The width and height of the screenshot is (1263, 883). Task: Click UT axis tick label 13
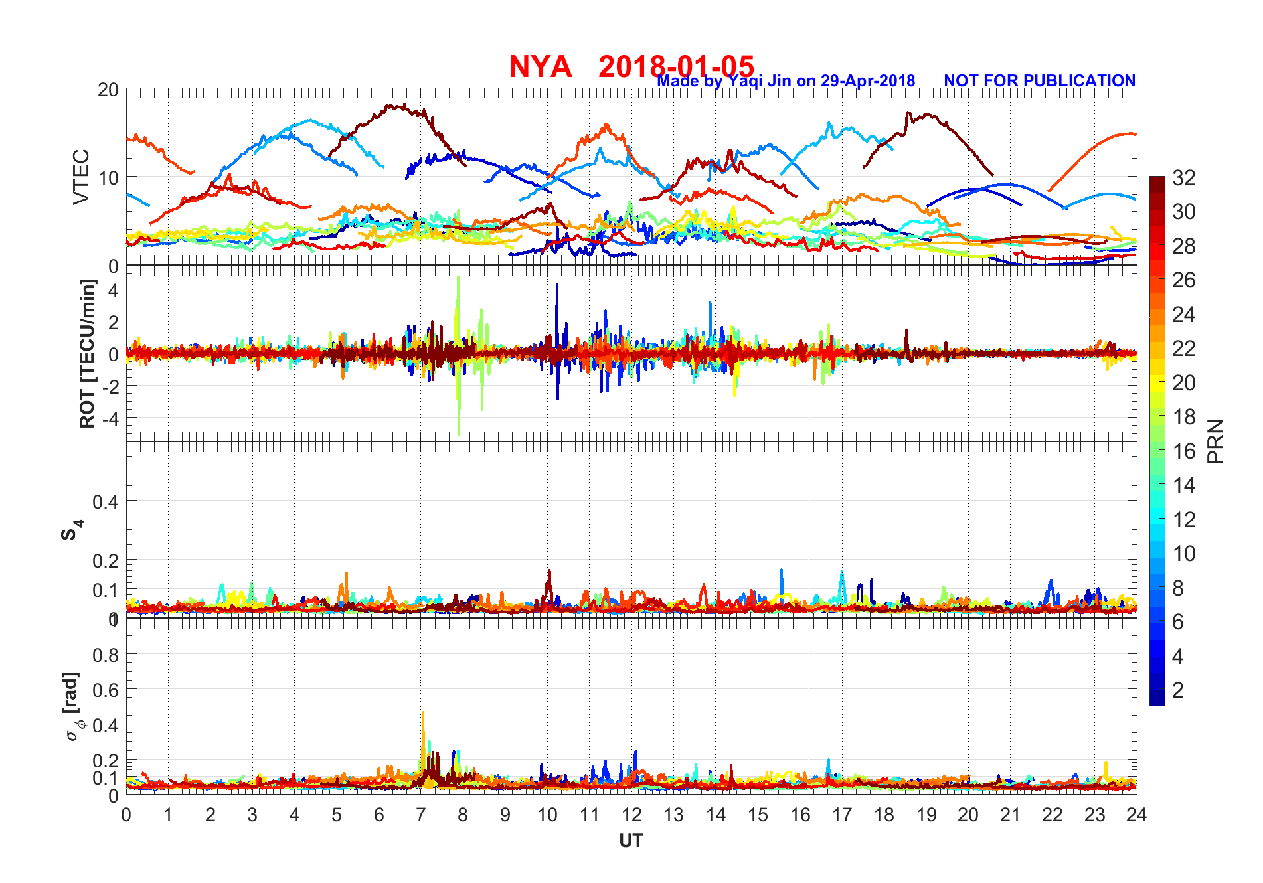[x=673, y=815]
